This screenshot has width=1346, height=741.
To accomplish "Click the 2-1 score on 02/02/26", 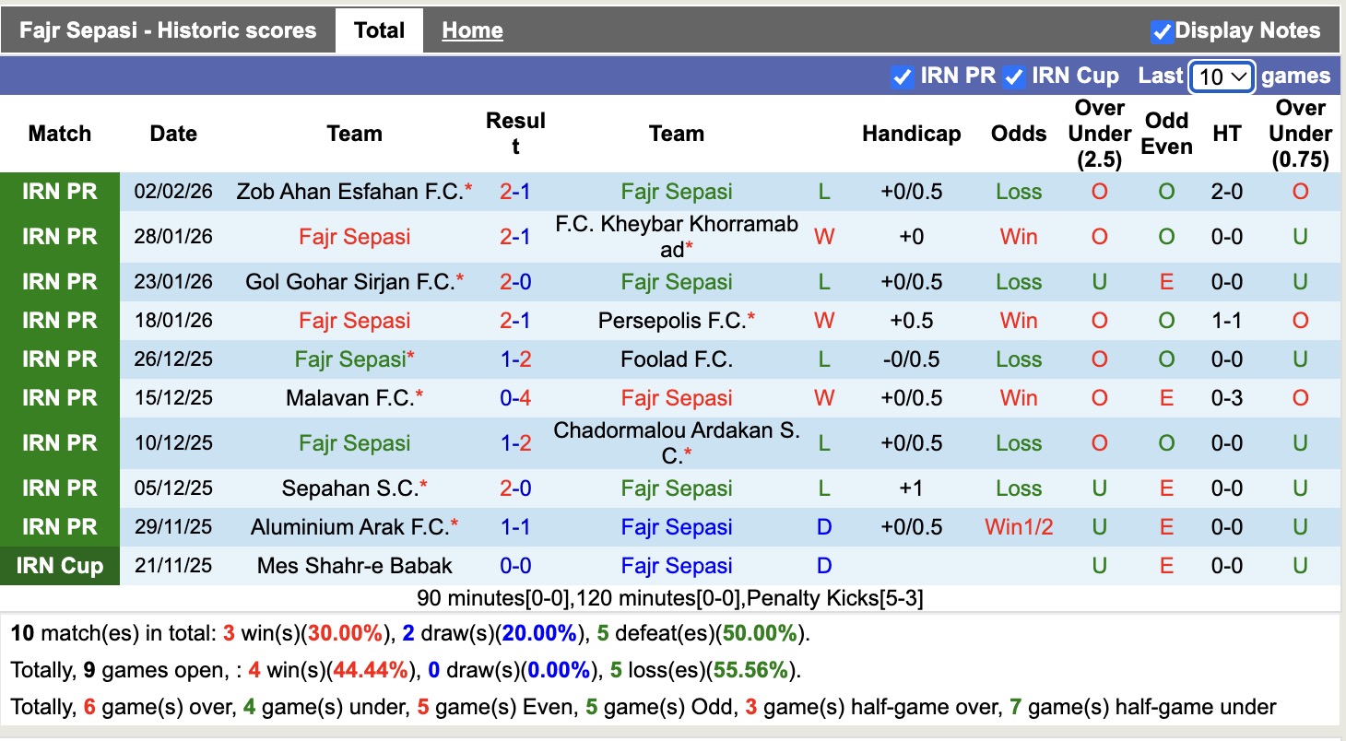I will point(515,192).
